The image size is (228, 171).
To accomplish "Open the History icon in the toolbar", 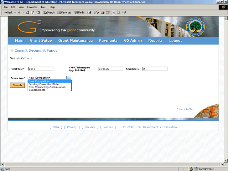I will click(89, 13).
